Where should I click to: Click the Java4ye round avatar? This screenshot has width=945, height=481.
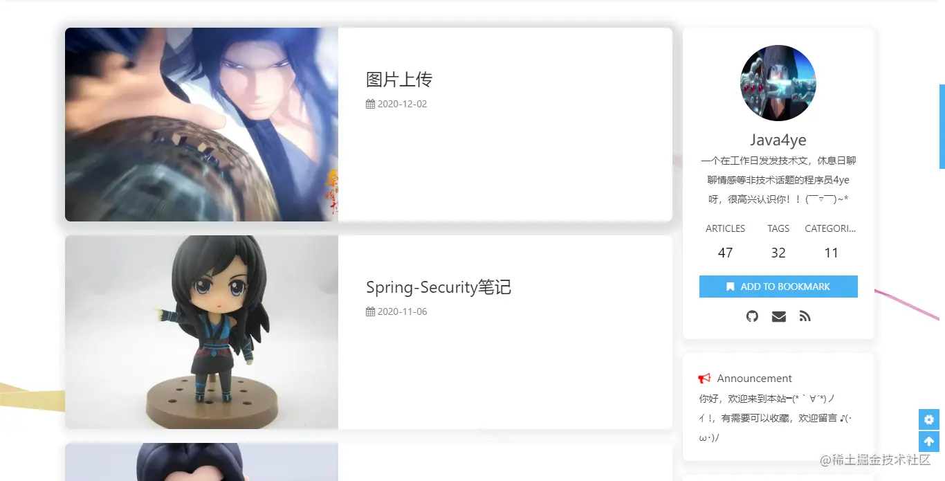pos(778,83)
